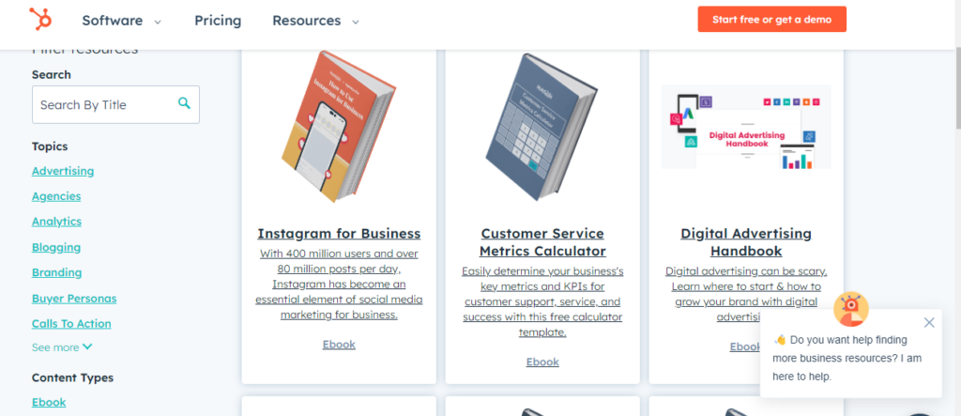Viewport: 961px width, 416px height.
Task: Filter by the Advertising topic
Action: [63, 171]
